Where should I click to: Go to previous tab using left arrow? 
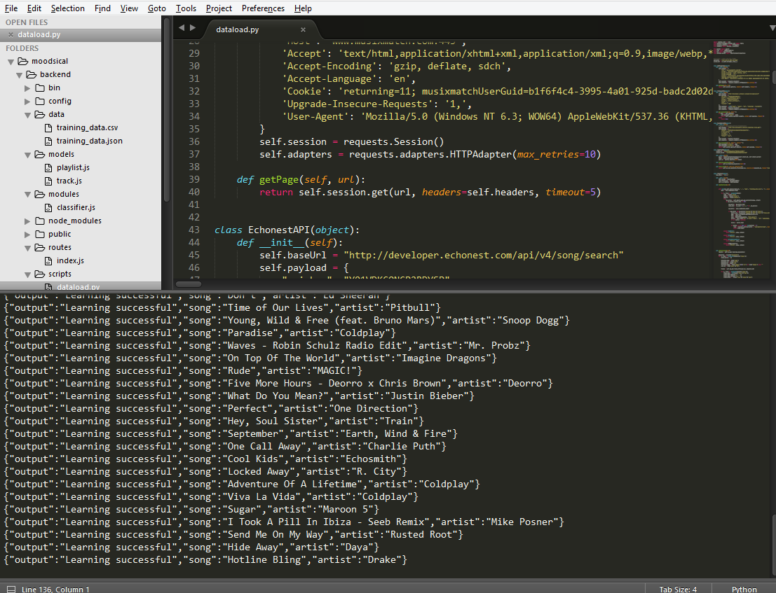[x=181, y=28]
